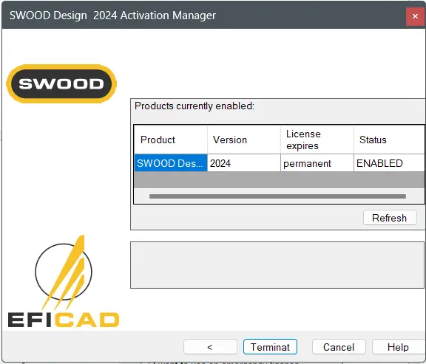Click the horizontal scrollbar in products table
This screenshot has width=426, height=364.
pyautogui.click(x=277, y=196)
